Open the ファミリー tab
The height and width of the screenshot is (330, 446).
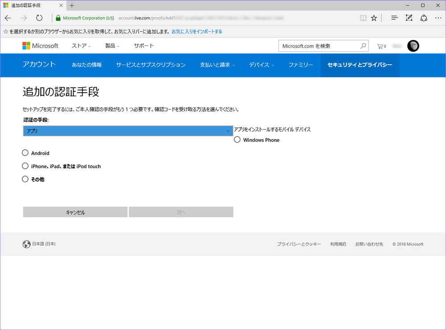pyautogui.click(x=301, y=65)
